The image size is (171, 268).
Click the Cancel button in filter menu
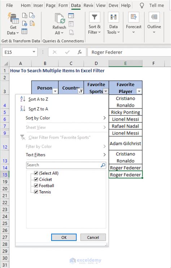tap(93, 237)
